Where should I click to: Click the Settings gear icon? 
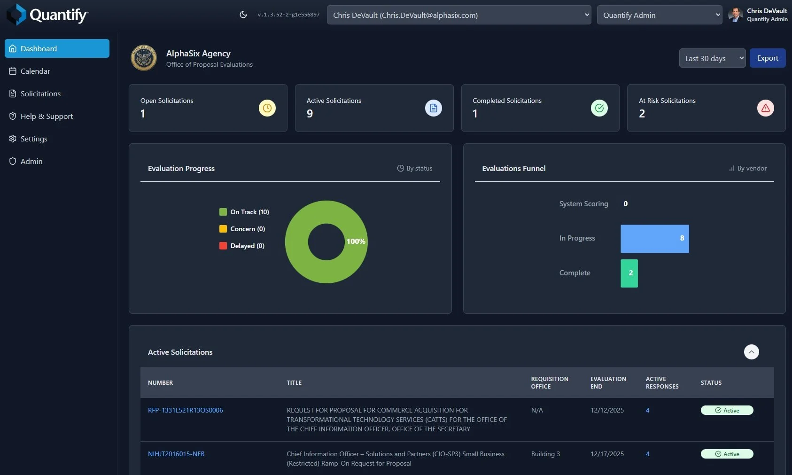(13, 139)
